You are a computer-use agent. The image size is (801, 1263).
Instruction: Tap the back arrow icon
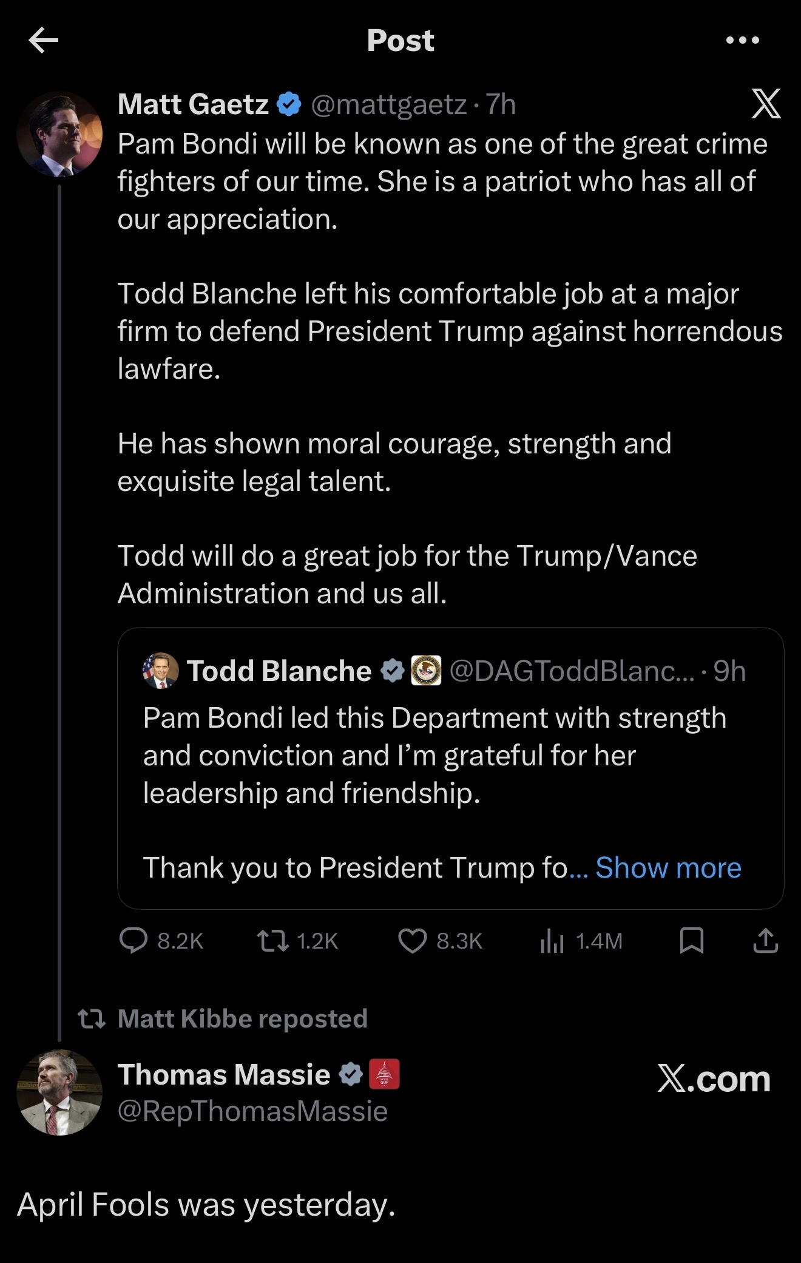(x=44, y=41)
